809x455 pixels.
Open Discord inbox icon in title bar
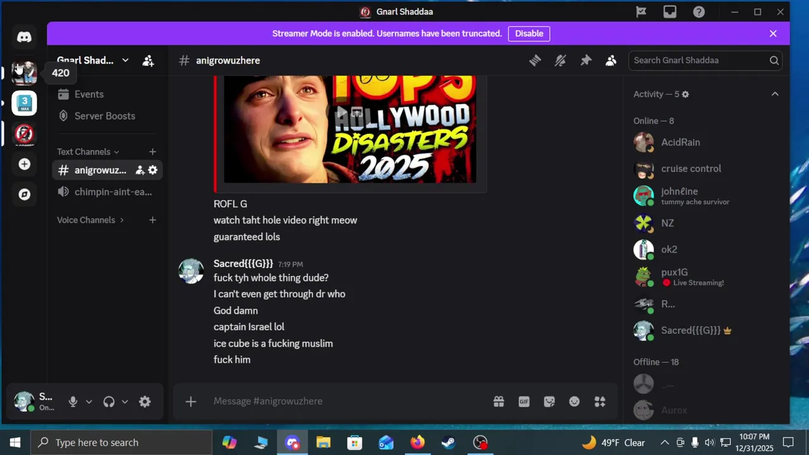670,12
